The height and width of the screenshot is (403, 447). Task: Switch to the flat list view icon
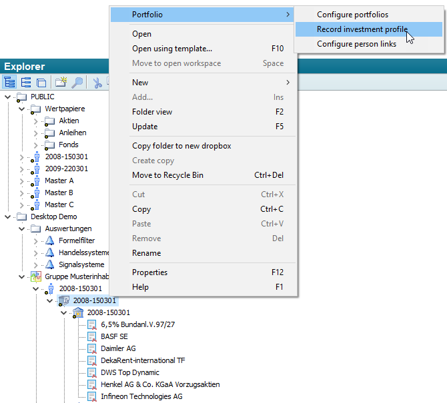tap(26, 83)
